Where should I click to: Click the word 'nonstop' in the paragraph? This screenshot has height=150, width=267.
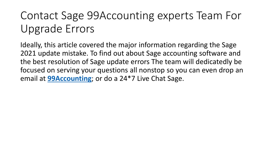[x=151, y=70]
